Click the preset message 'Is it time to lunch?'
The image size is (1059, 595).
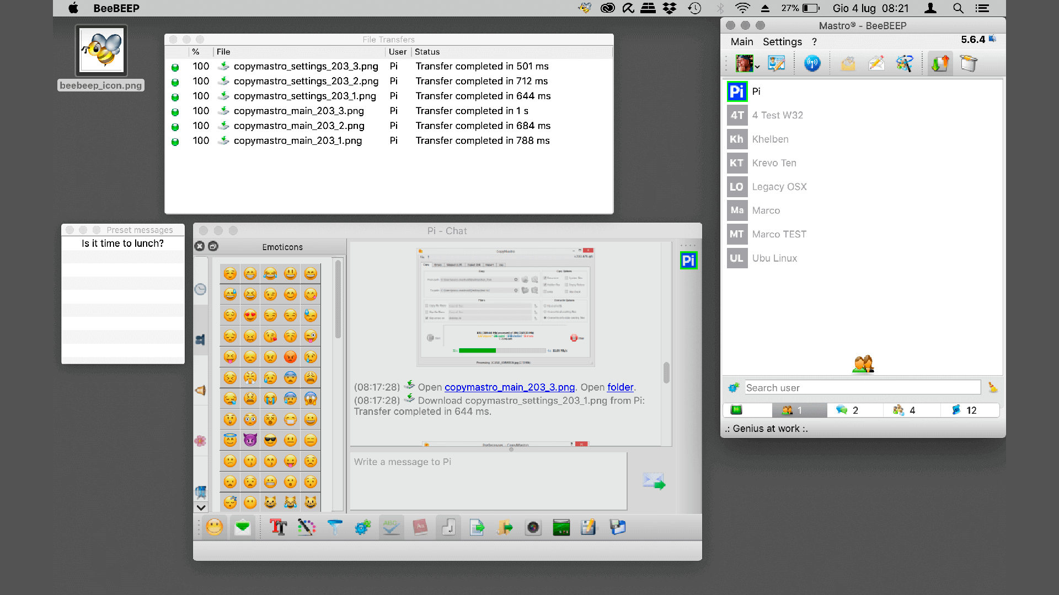coord(123,244)
